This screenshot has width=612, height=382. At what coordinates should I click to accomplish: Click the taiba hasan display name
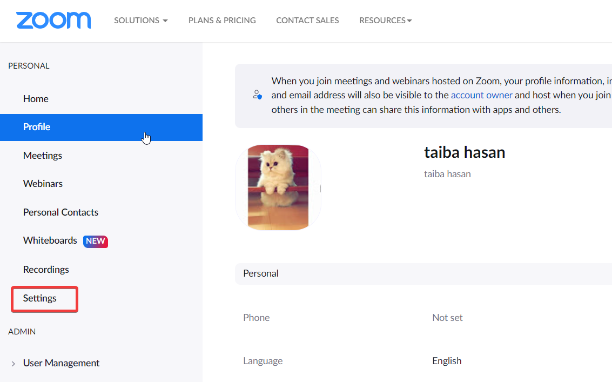[x=465, y=152]
